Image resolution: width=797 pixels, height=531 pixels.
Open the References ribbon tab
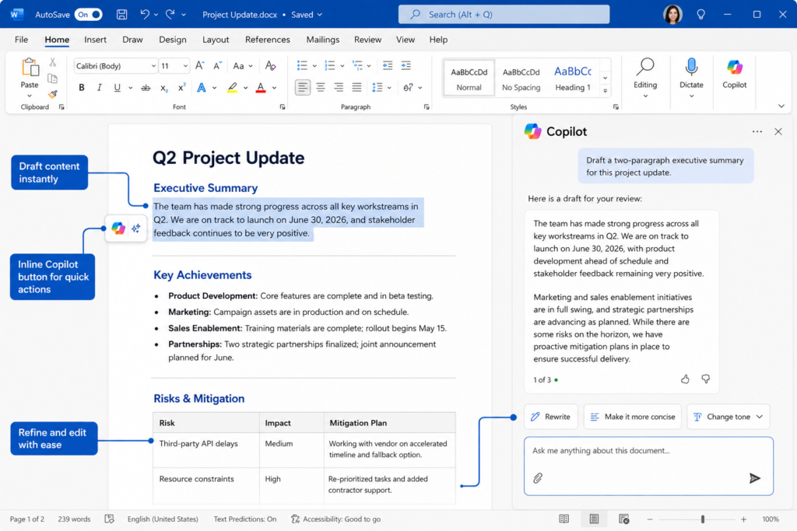tap(268, 40)
